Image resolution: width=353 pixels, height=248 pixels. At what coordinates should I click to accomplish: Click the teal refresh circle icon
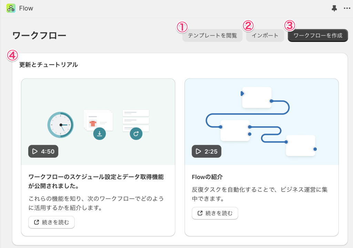click(136, 134)
